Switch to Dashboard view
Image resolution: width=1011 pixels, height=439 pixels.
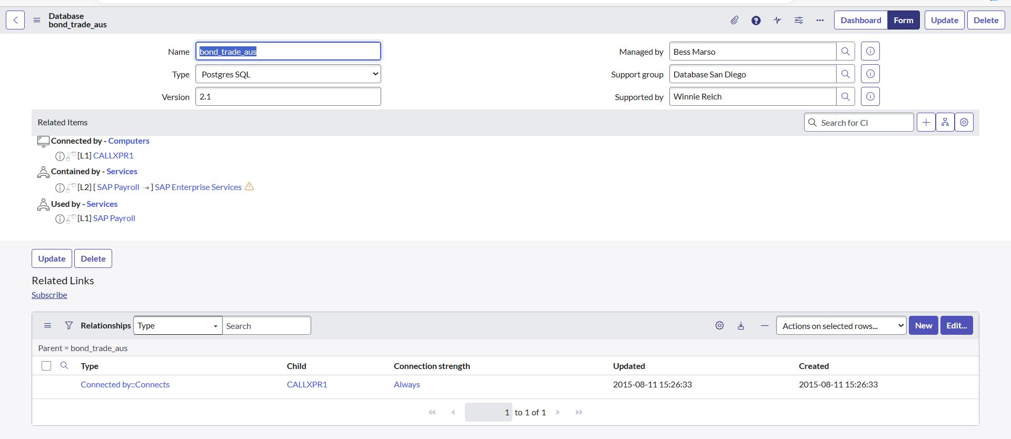861,20
